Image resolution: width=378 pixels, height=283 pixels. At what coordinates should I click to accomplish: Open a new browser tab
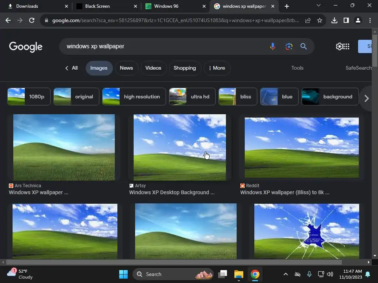286,6
